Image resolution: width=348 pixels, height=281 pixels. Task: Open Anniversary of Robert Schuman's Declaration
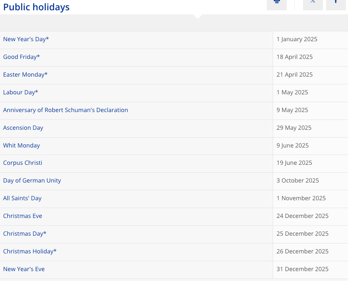[x=65, y=110]
